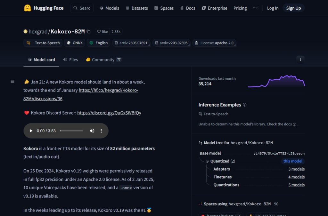Expand the navigation more-options menu icon
The height and width of the screenshot is (216, 328).
coord(255,8)
